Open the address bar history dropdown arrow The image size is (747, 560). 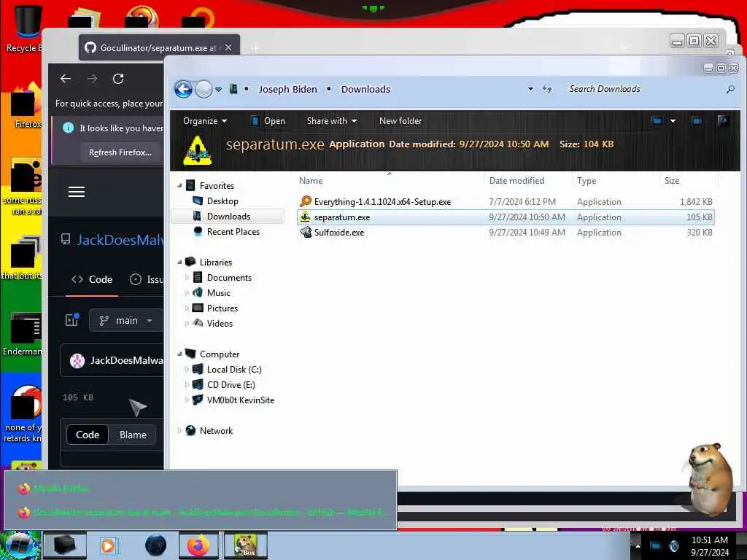tap(530, 89)
